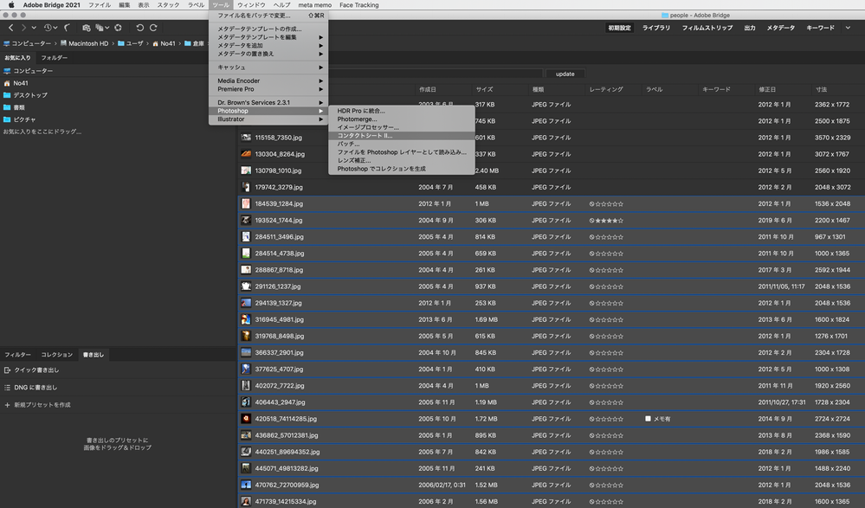The height and width of the screenshot is (508, 865).
Task: Select the home icon beside No41 favorite
Action: (x=7, y=83)
